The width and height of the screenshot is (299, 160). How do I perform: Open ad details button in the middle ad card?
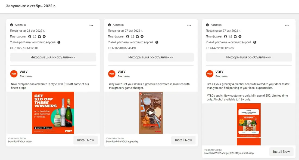coord(151,57)
